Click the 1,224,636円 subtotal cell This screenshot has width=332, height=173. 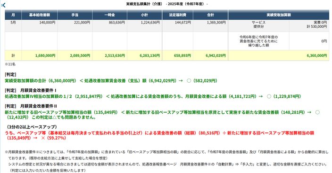click(x=150, y=23)
